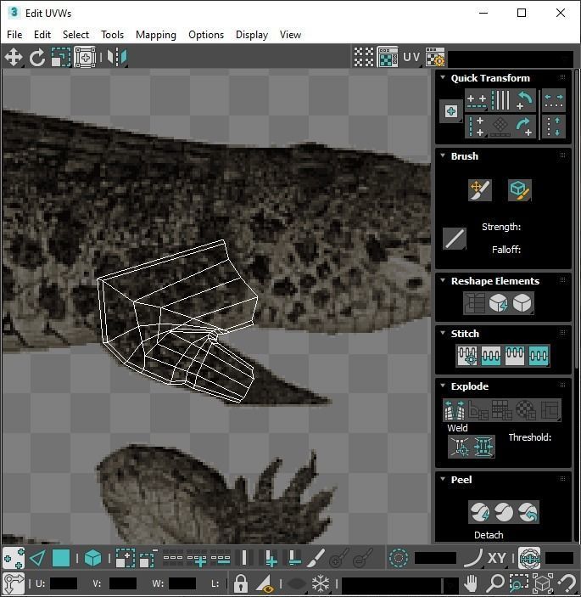Open the Display menu
The width and height of the screenshot is (581, 597).
(252, 35)
